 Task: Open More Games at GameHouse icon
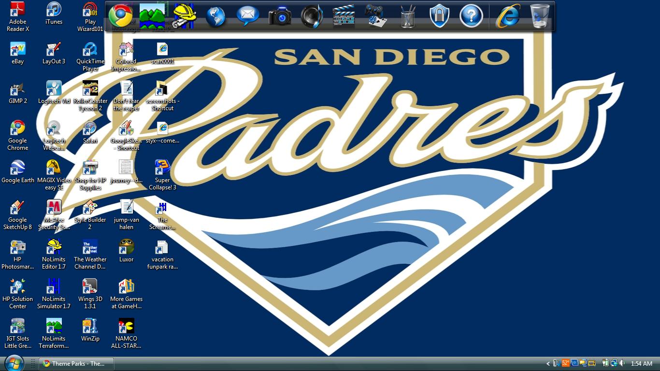point(126,294)
